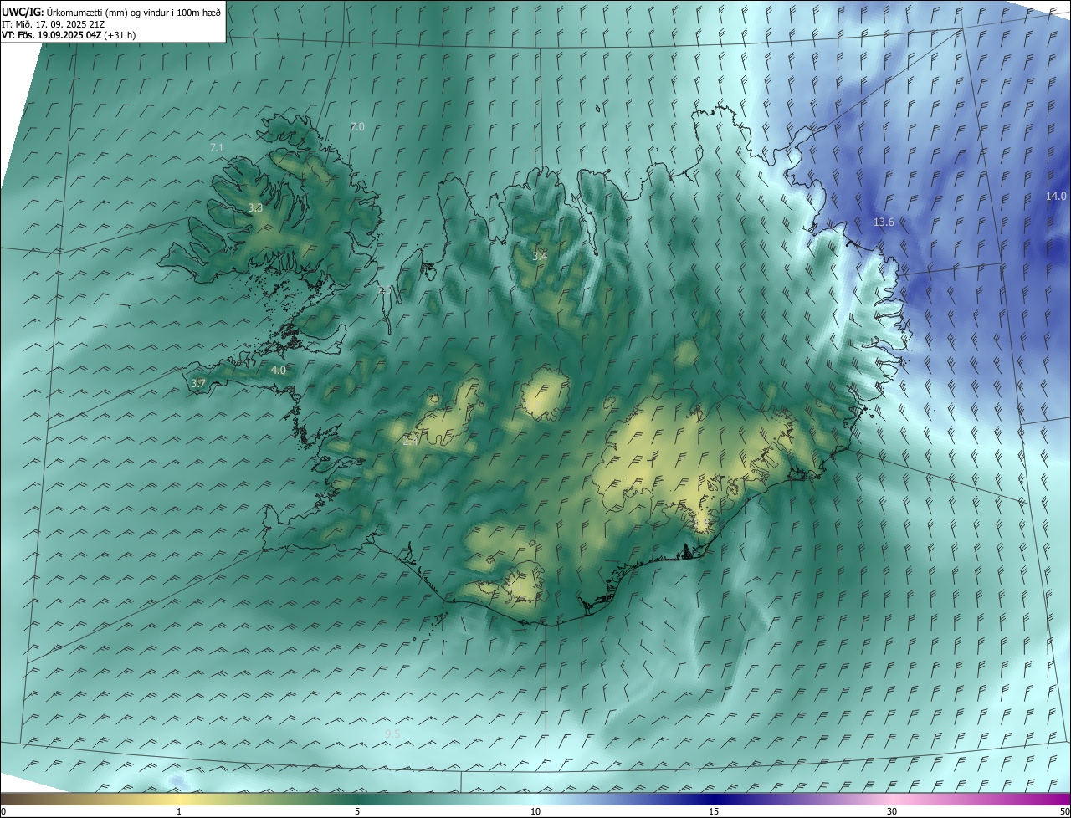
Task: Click the valid time line 'VT: Fös. 19.09.2025 04Z (+31 h)'
Action: pos(69,35)
